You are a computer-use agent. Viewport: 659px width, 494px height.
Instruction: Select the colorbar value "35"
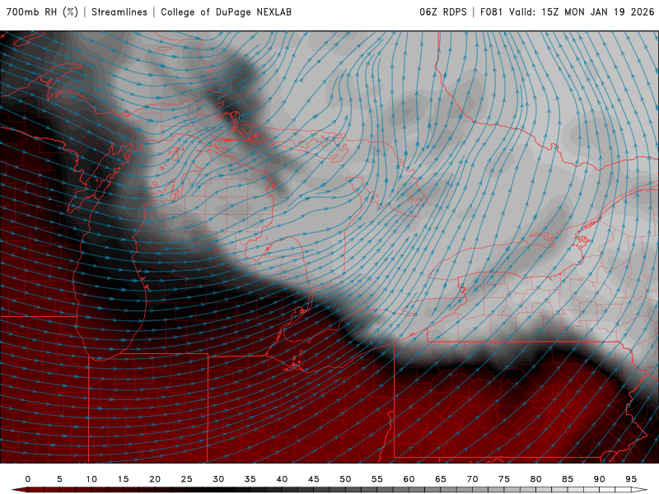[250, 479]
